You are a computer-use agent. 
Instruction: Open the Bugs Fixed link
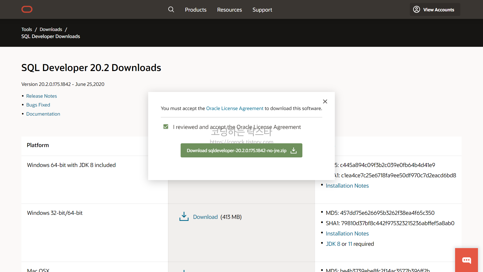[x=38, y=105]
